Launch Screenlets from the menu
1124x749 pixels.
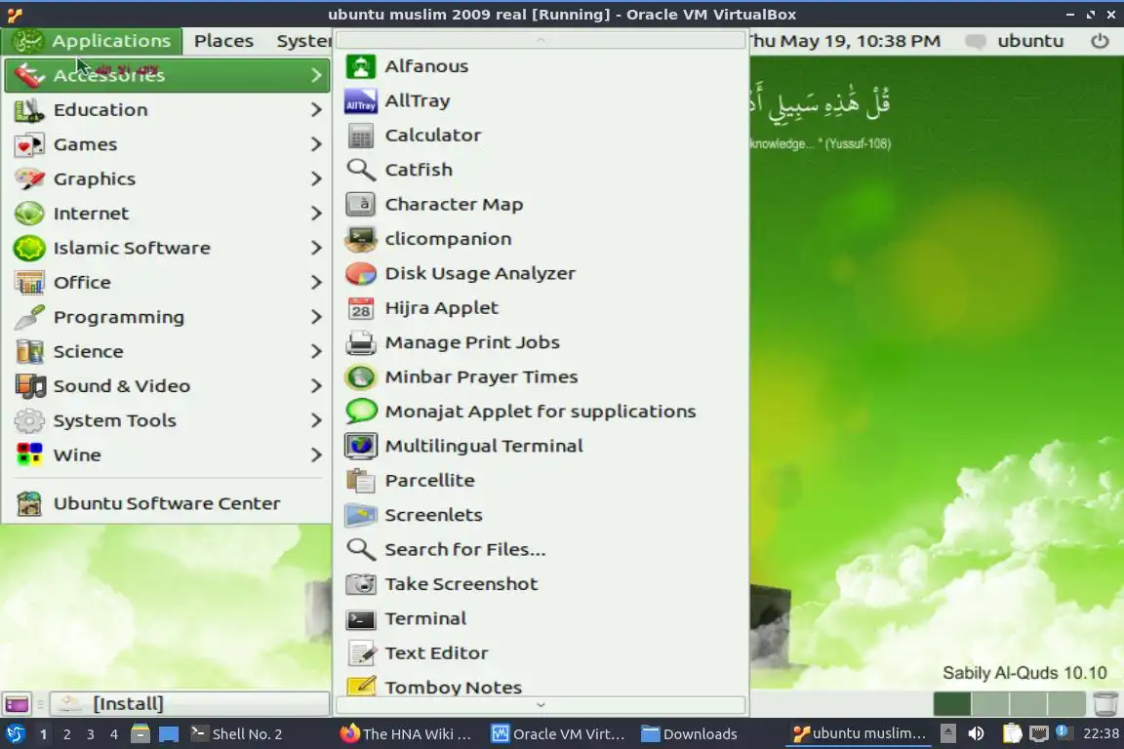pos(541,515)
